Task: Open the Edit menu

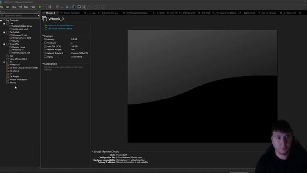Action: click(x=8, y=7)
